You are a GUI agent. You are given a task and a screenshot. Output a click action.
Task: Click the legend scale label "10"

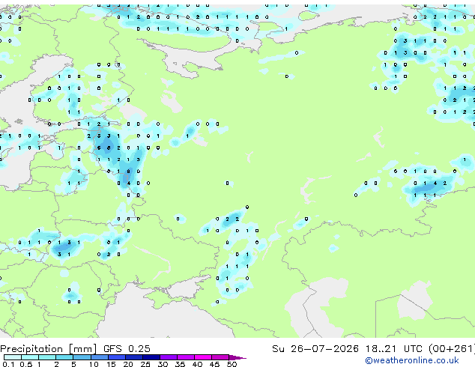(94, 364)
